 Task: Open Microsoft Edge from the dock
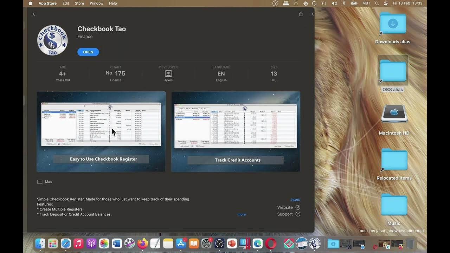[257, 244]
